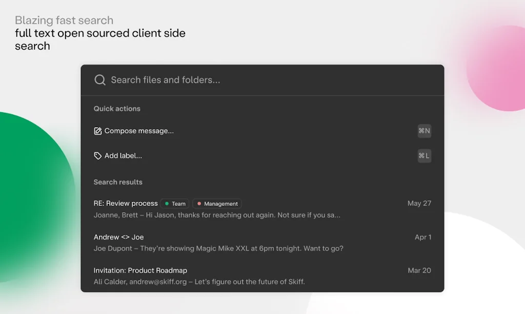Click the Mar 20 date label
The width and height of the screenshot is (525, 314).
coord(419,270)
